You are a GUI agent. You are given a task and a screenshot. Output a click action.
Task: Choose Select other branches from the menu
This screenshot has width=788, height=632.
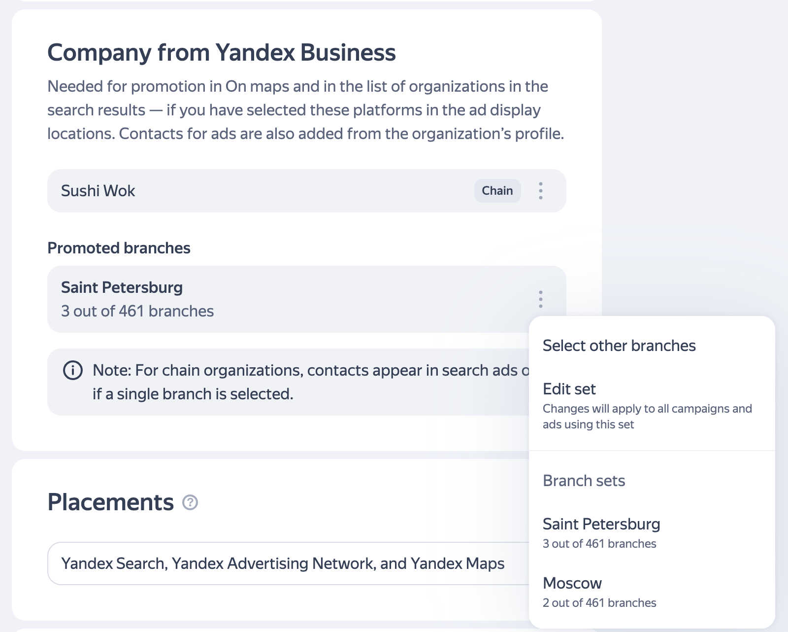pos(619,346)
